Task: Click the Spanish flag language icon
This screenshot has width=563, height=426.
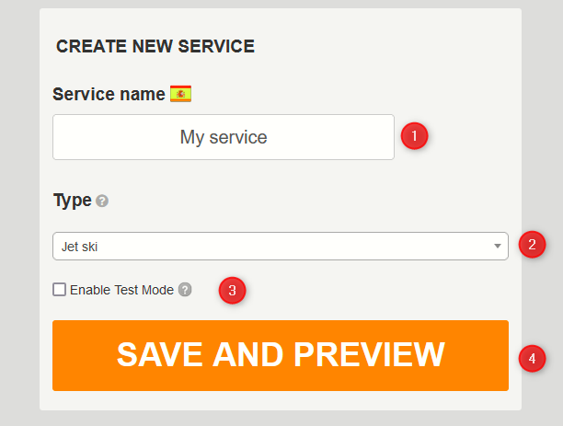Action: [180, 94]
